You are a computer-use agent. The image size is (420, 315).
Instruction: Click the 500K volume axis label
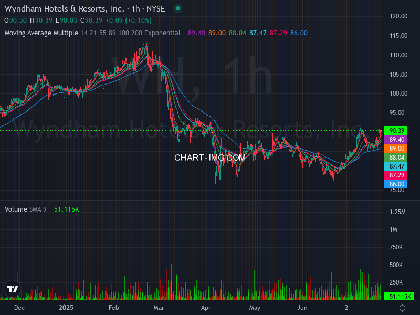[396, 265]
